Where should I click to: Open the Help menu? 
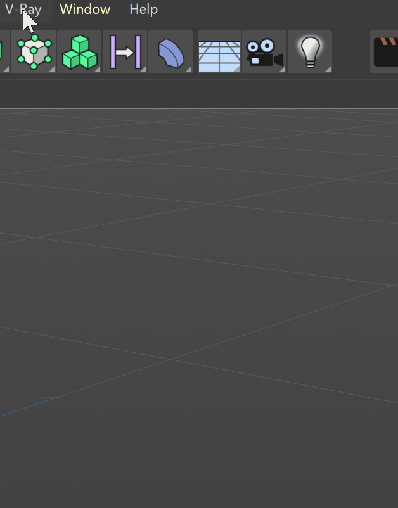pyautogui.click(x=144, y=10)
